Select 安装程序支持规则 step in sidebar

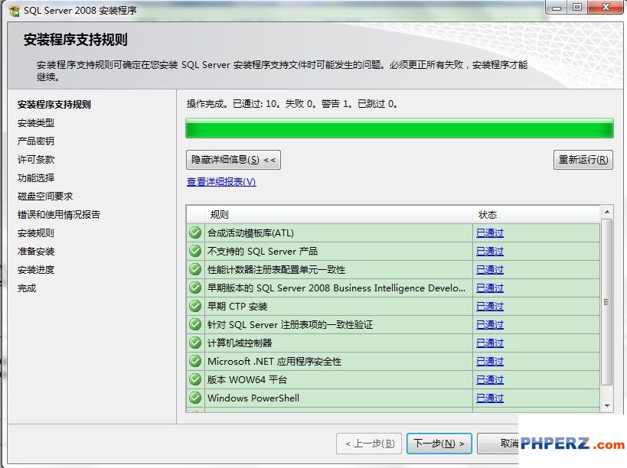coord(54,105)
